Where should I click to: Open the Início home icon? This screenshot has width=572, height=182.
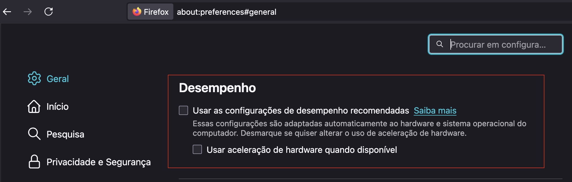[34, 106]
